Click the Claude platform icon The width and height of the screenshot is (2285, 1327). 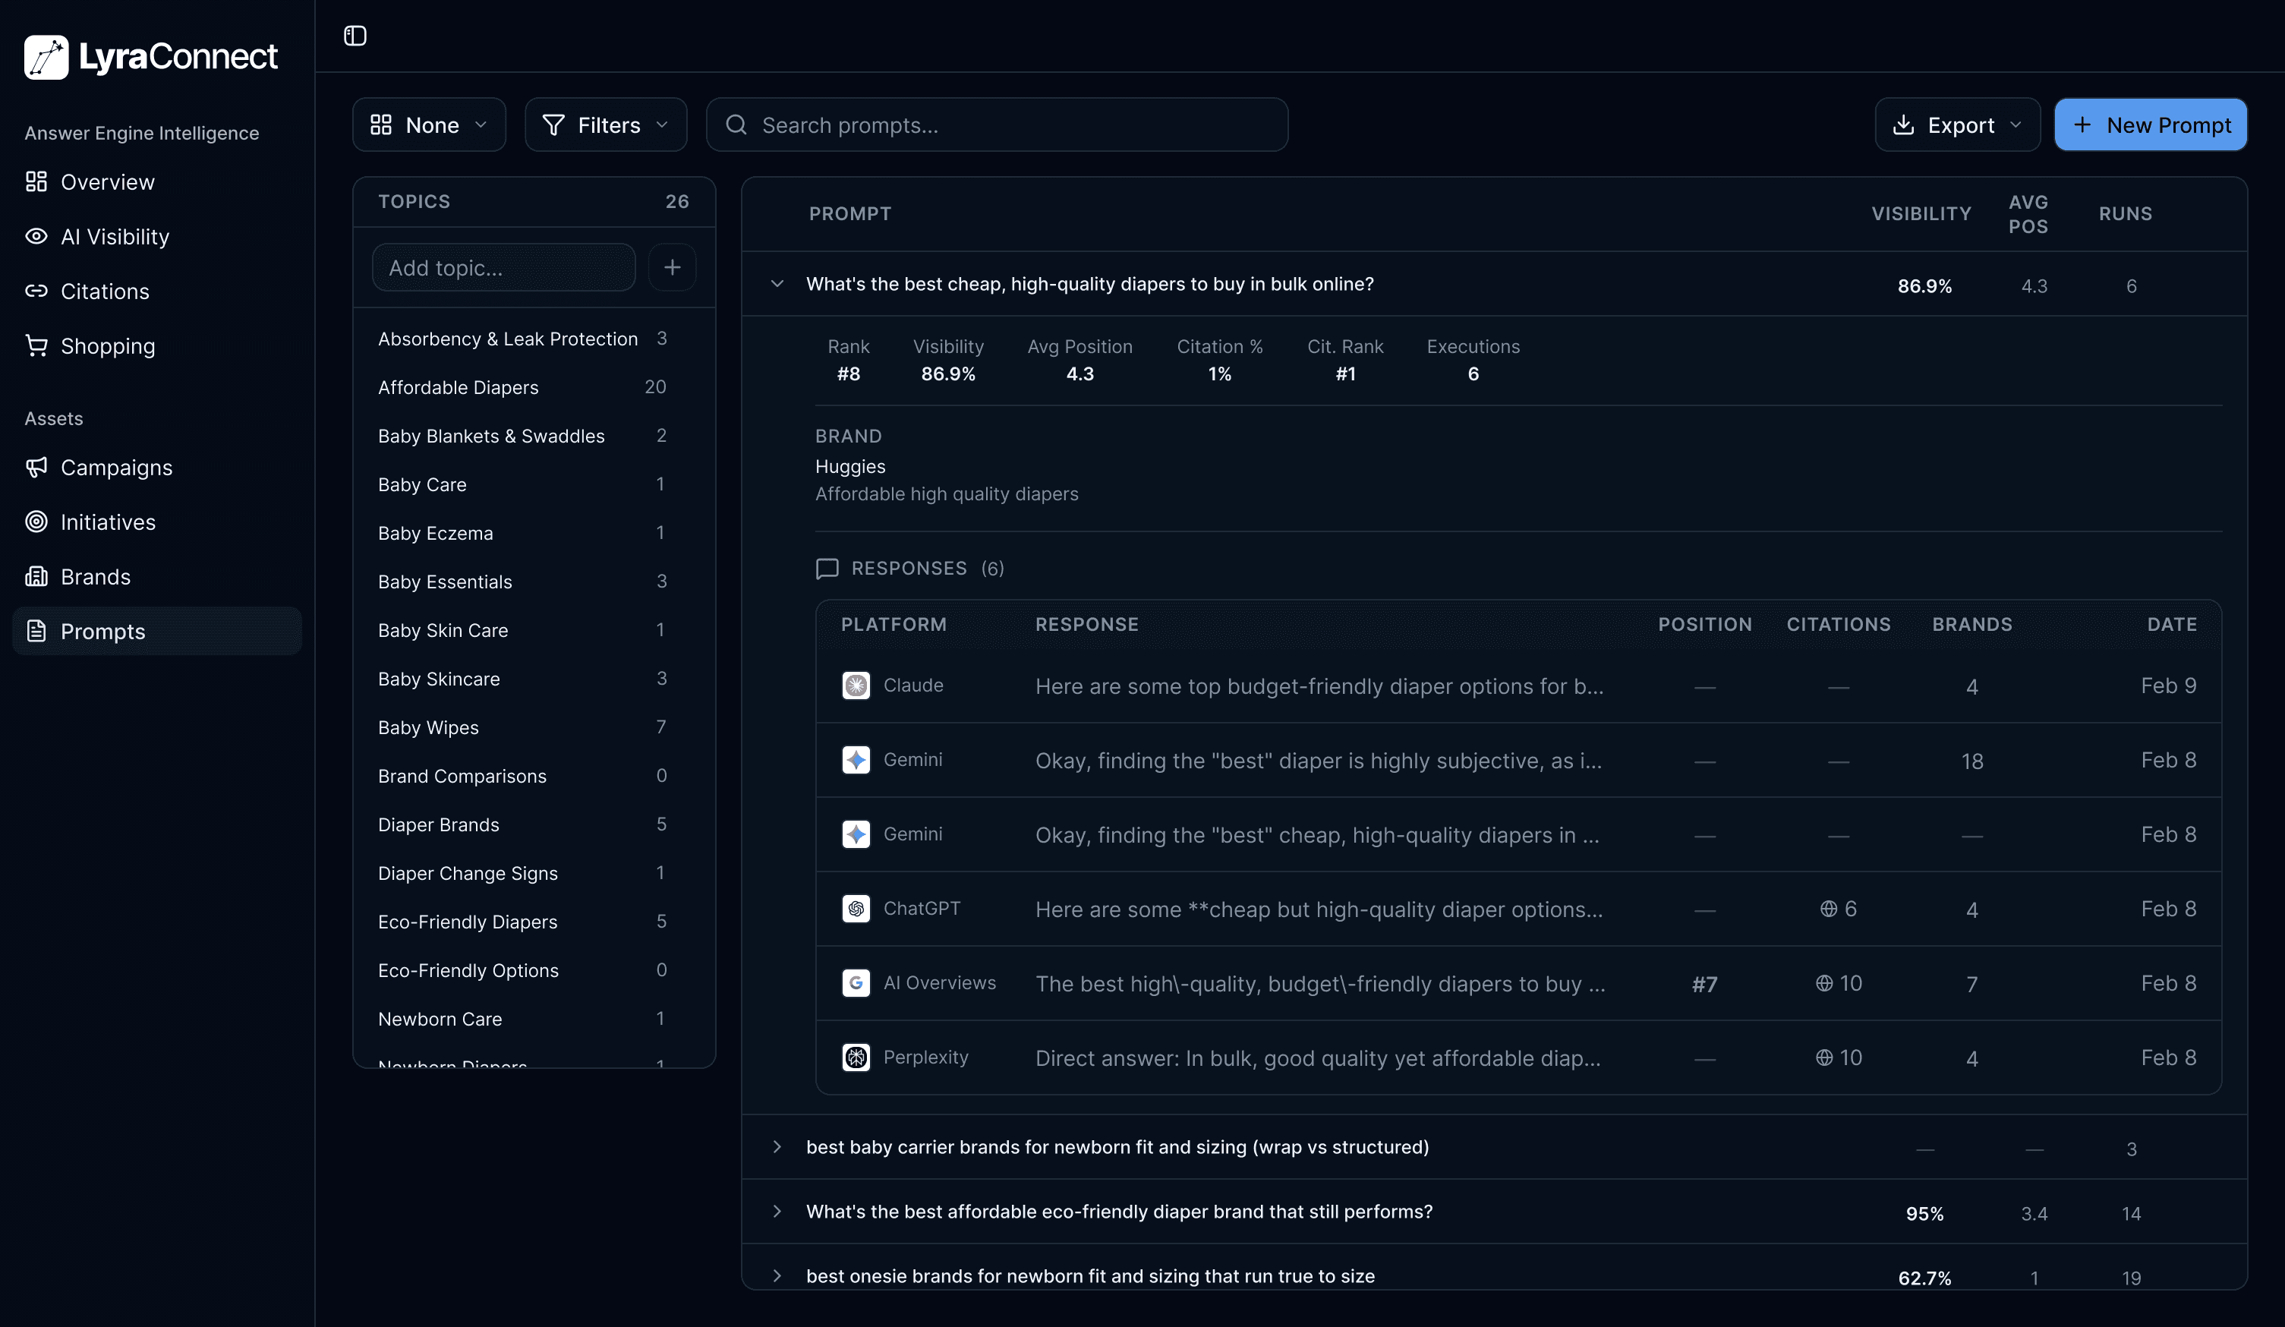tap(856, 686)
